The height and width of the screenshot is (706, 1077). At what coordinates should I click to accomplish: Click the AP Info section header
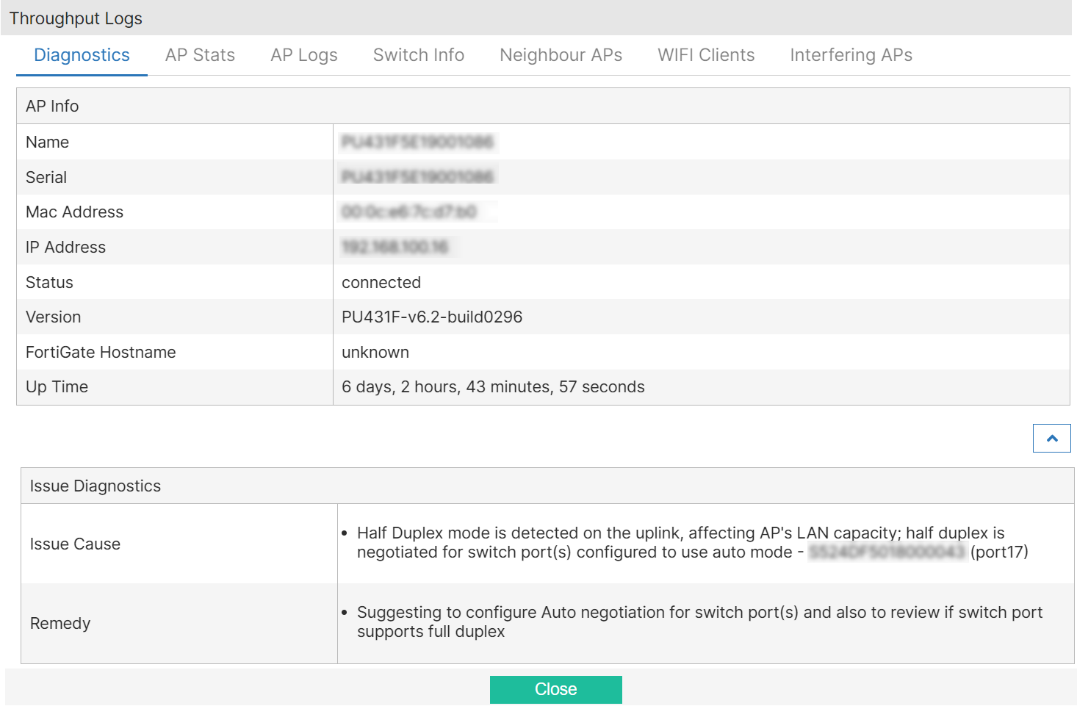[52, 107]
